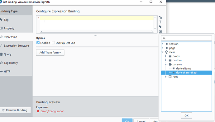Click the trash icon on Remove Binding
This screenshot has height=122, width=215.
[3, 110]
